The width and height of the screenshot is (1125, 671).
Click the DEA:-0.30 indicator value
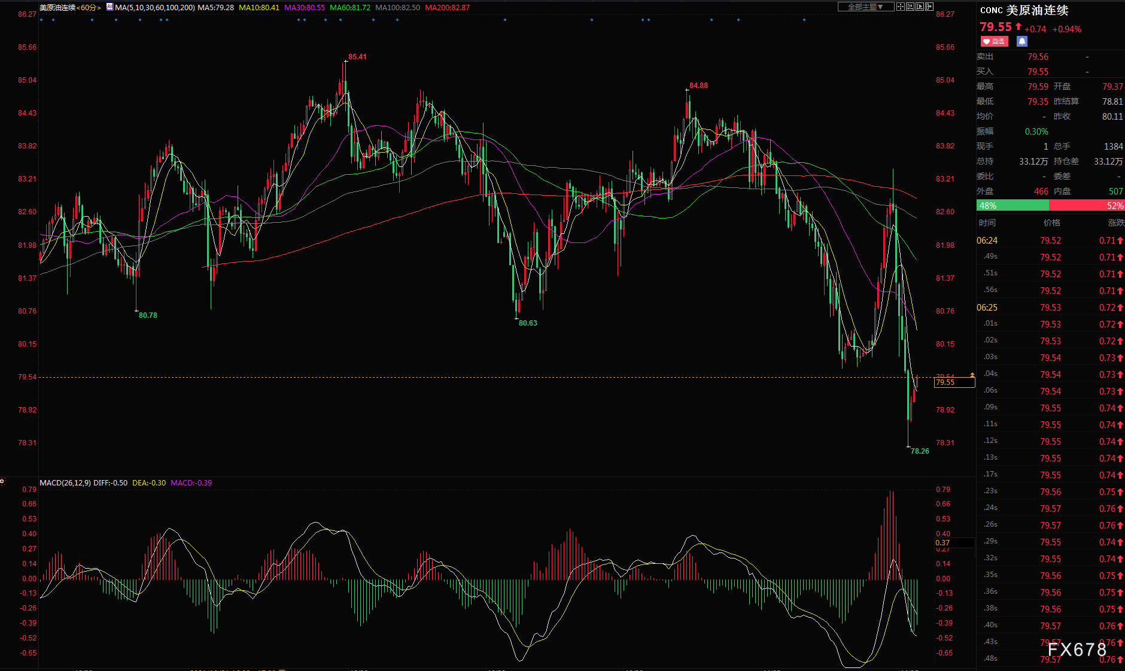149,483
